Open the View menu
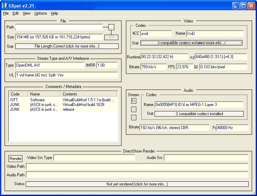Image resolution: width=257 pixels, height=196 pixels. click(26, 13)
